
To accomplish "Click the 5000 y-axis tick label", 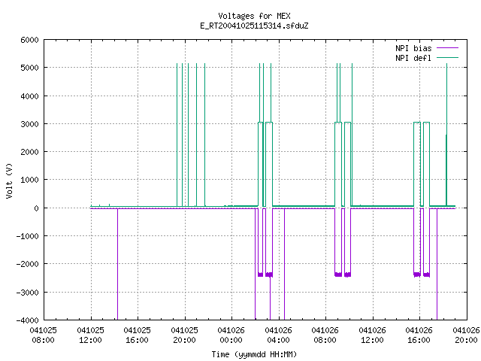I will (x=30, y=68).
